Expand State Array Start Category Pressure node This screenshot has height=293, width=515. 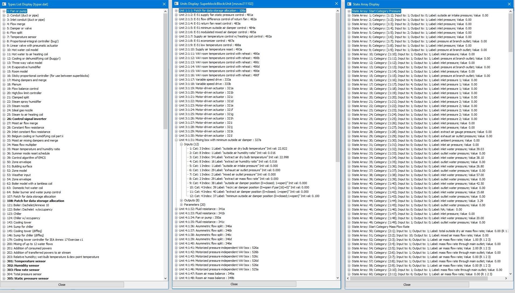click(349, 11)
